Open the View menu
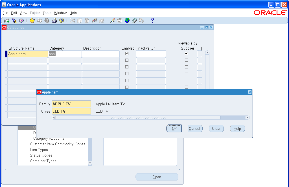Image resolution: width=289 pixels, height=187 pixels. point(23,13)
